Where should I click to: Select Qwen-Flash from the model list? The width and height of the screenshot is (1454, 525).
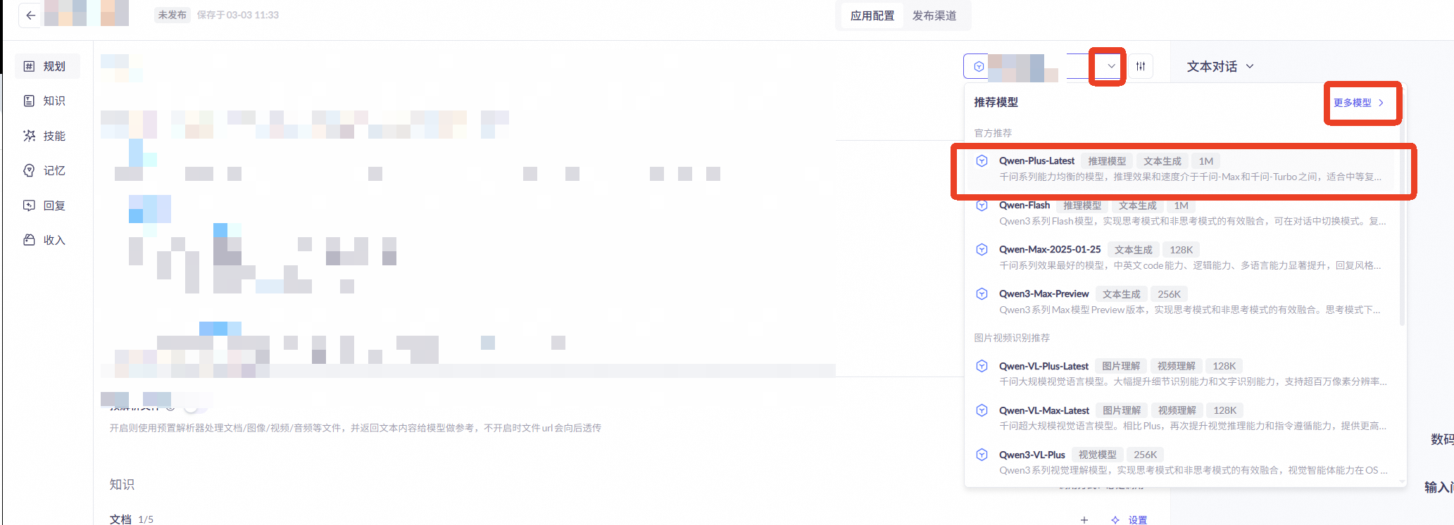(x=1181, y=213)
